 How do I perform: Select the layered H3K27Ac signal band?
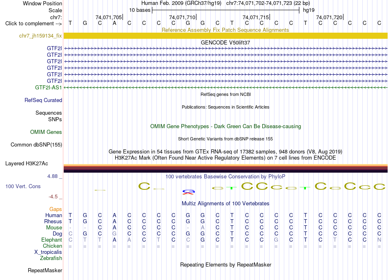tap(225, 168)
